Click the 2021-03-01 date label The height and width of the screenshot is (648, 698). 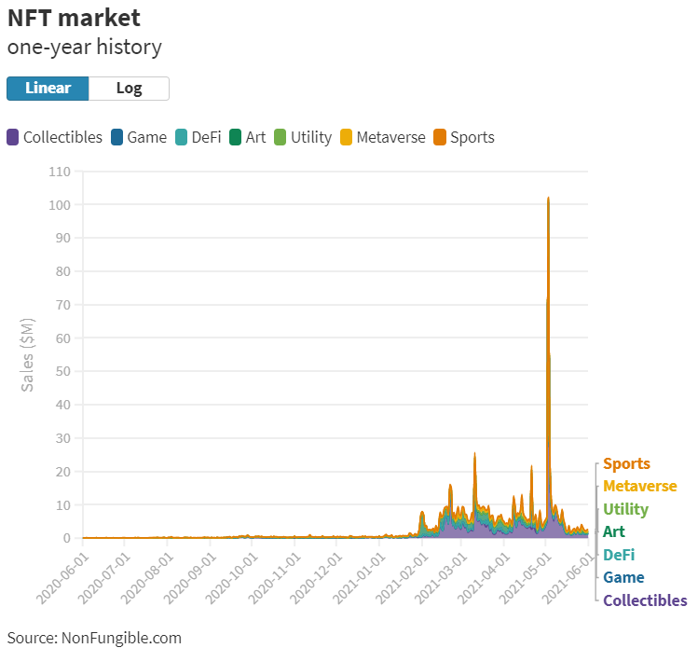[x=441, y=578]
